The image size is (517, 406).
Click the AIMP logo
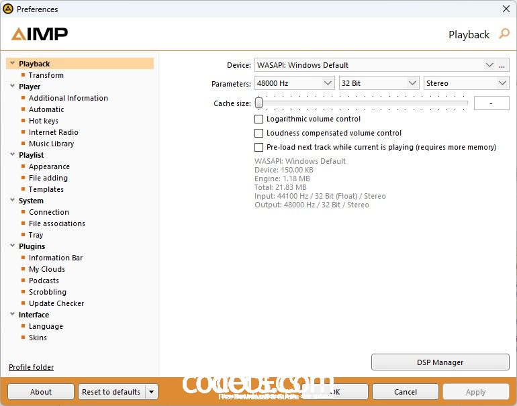[x=40, y=34]
